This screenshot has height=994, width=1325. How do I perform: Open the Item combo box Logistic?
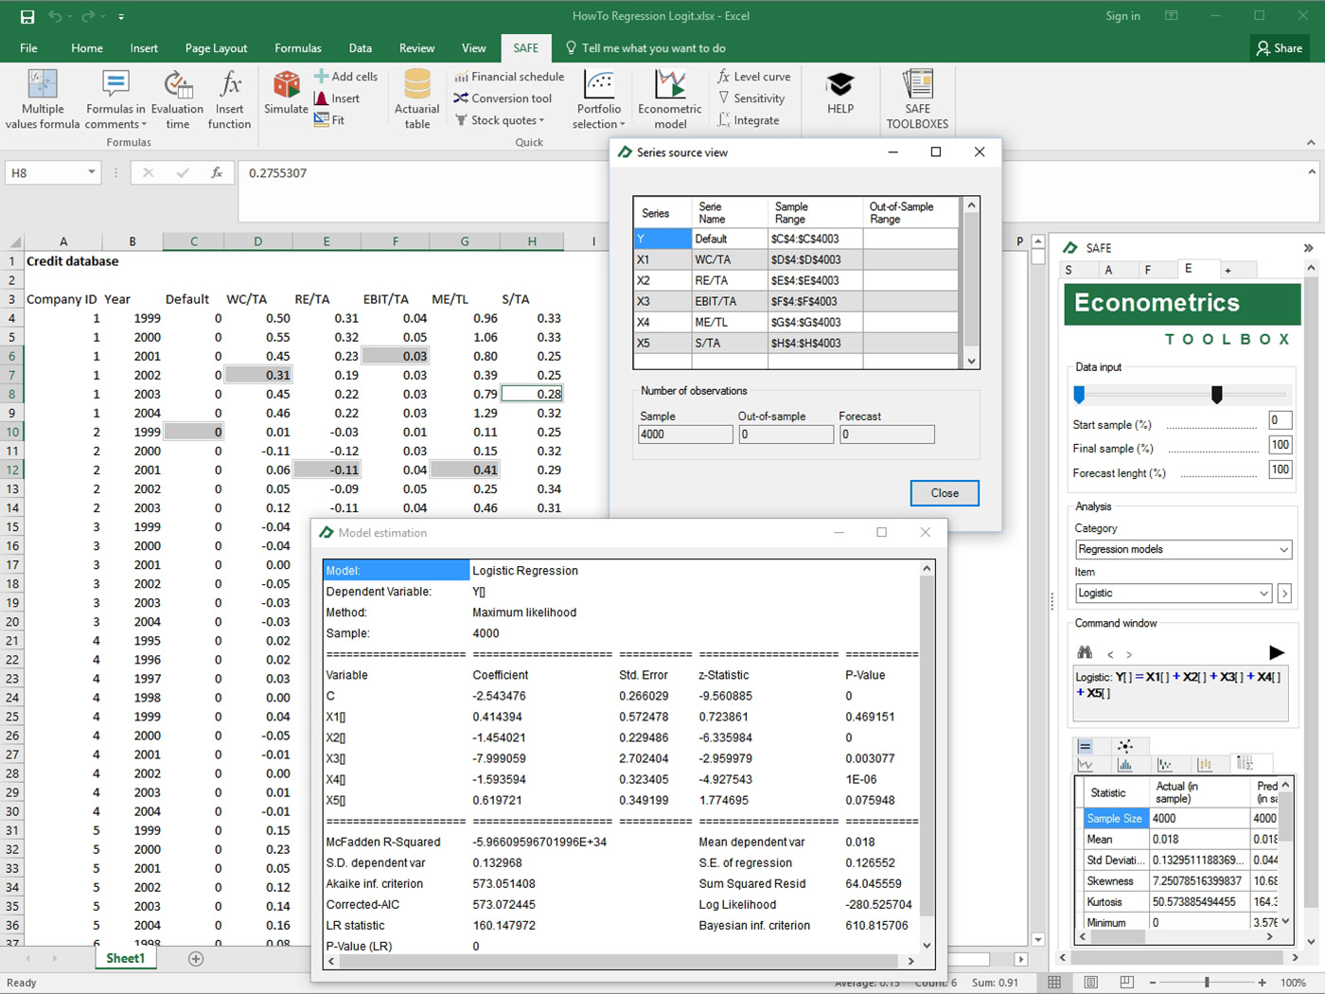click(x=1174, y=594)
